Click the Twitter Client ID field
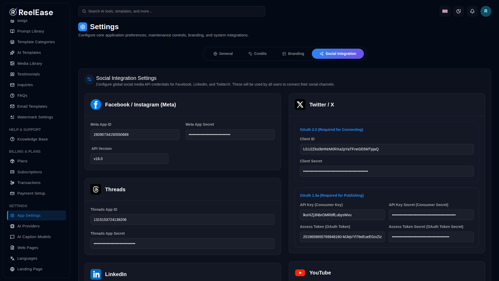499x281 pixels. point(387,149)
